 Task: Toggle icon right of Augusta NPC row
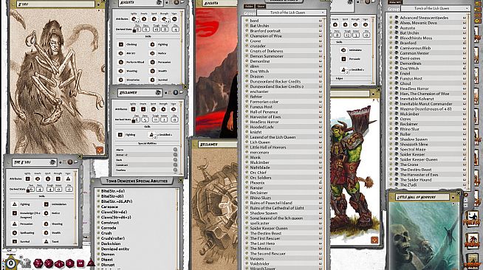pyautogui.click(x=465, y=28)
